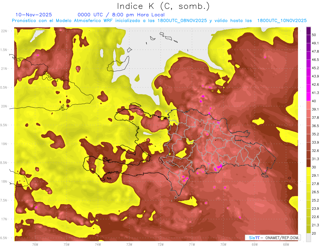The width and height of the screenshot is (321, 248).
Task: Click the '39.1' colorbar value
Action: pyautogui.click(x=316, y=109)
